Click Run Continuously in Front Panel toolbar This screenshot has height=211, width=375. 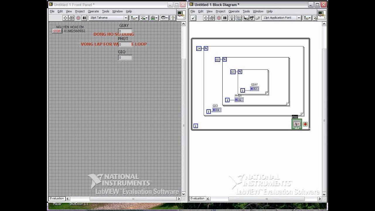click(x=71, y=18)
